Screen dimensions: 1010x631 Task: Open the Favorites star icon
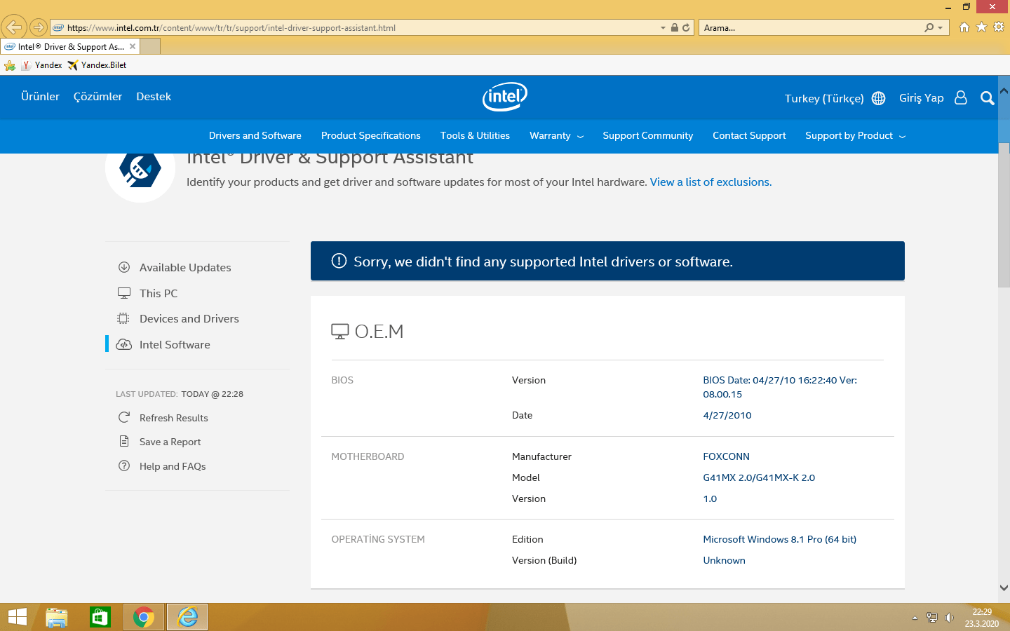coord(981,27)
